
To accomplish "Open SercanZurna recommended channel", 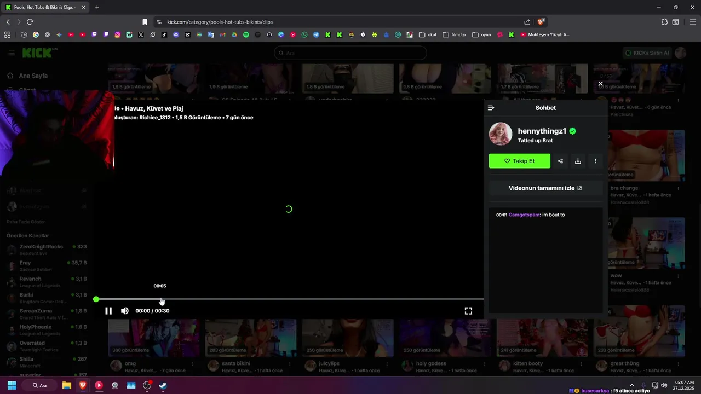I will [x=47, y=314].
